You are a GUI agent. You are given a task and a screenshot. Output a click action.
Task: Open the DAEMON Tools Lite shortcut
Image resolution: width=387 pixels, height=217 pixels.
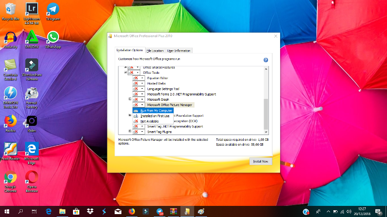10,98
